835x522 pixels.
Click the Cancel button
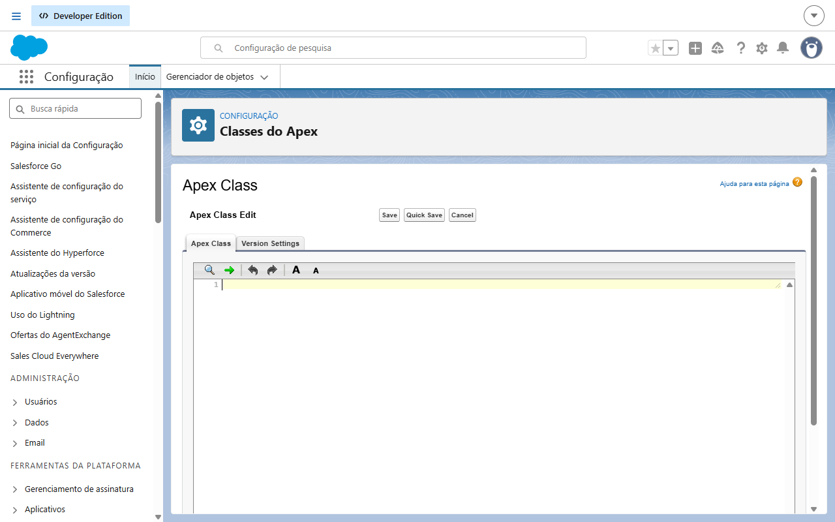(463, 215)
